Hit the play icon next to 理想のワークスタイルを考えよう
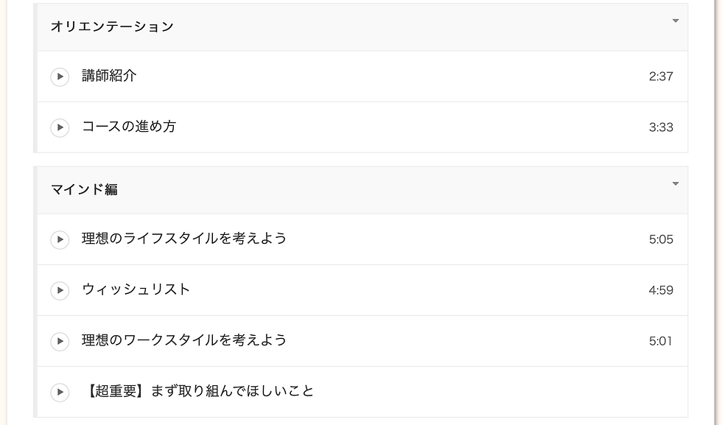 click(60, 342)
